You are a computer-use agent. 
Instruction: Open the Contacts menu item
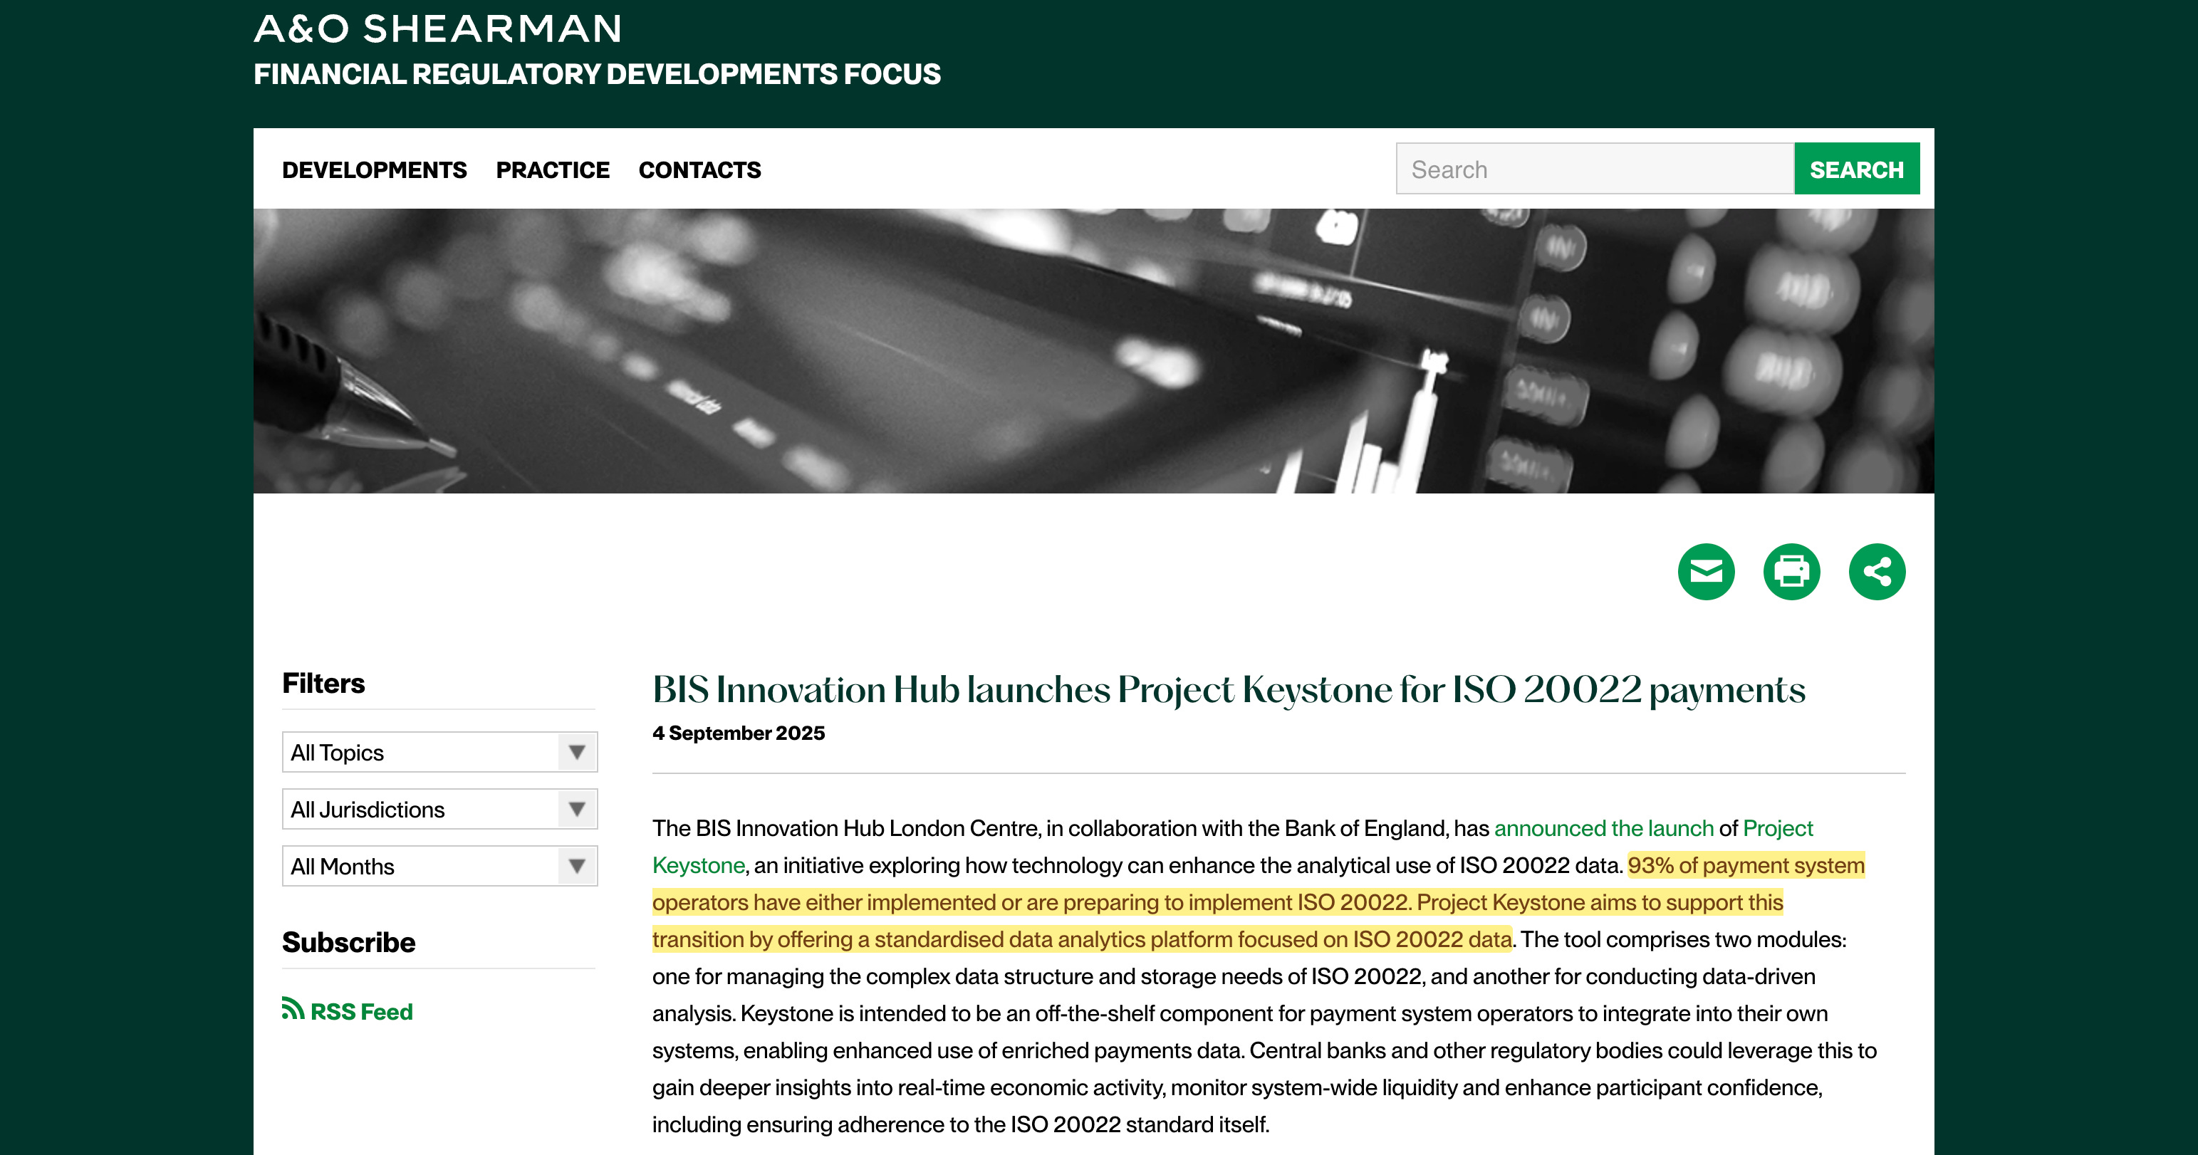pos(699,169)
